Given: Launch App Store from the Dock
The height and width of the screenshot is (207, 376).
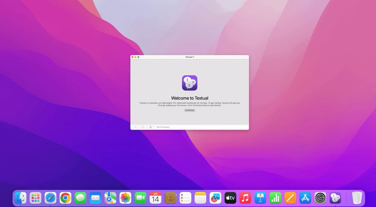Looking at the screenshot, I should pyautogui.click(x=305, y=198).
